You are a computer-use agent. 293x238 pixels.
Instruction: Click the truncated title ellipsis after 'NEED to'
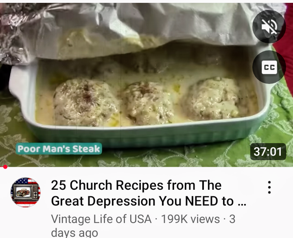tap(242, 202)
